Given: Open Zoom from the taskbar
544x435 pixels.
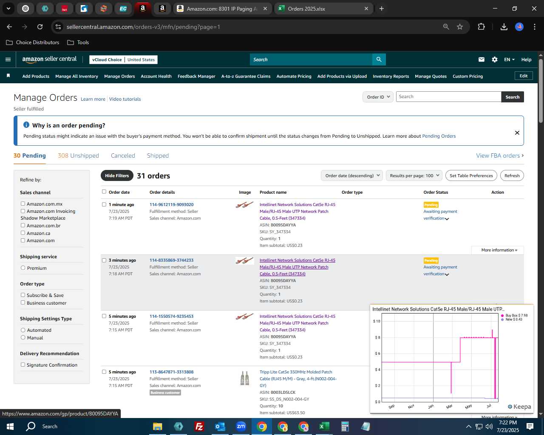Looking at the screenshot, I should [241, 427].
